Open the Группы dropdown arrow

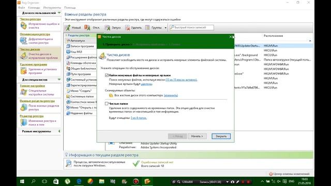pos(165,27)
